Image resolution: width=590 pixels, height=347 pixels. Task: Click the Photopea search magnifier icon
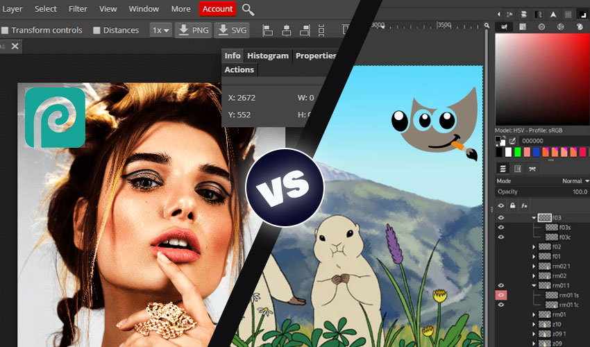point(248,10)
